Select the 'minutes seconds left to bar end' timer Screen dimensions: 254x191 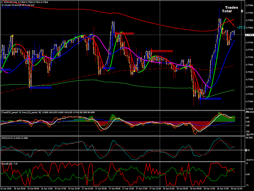click(x=18, y=5)
